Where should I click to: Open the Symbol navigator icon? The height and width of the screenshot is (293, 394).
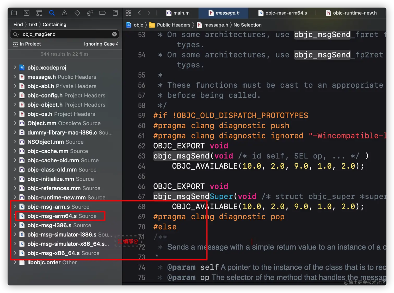(x=39, y=13)
